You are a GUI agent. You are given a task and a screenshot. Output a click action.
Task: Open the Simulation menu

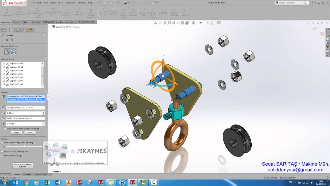click(70, 3)
